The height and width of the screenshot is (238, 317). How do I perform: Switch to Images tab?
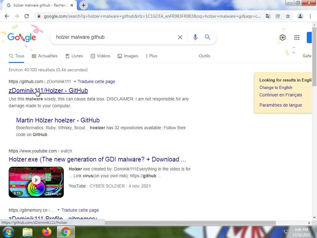coord(128,56)
